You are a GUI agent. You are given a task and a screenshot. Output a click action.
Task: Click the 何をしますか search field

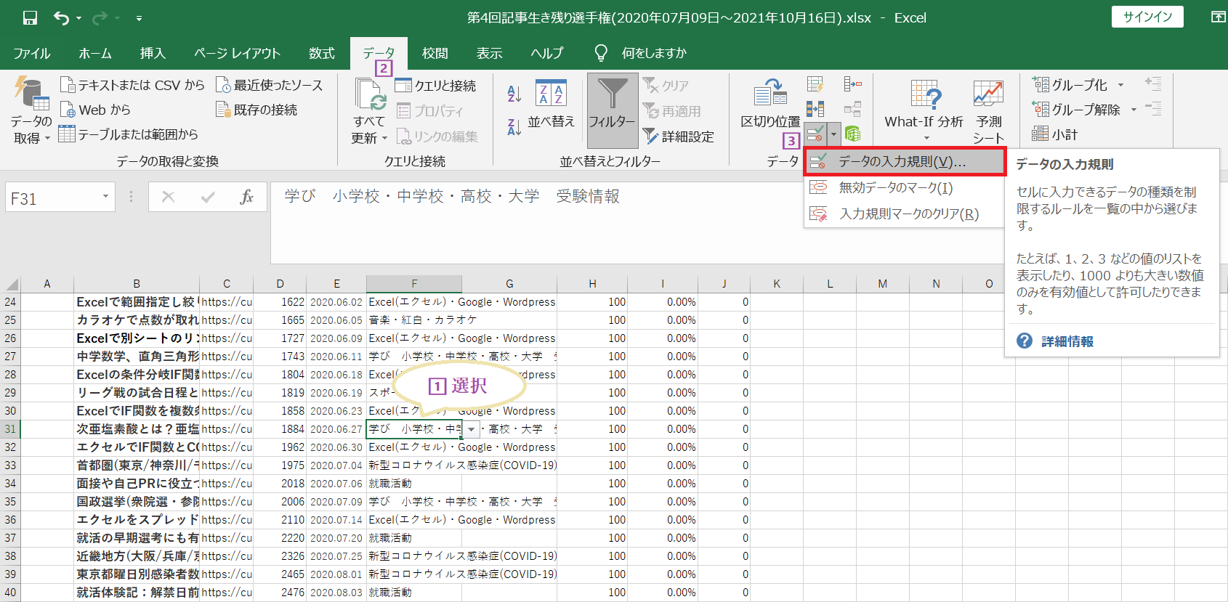[653, 53]
